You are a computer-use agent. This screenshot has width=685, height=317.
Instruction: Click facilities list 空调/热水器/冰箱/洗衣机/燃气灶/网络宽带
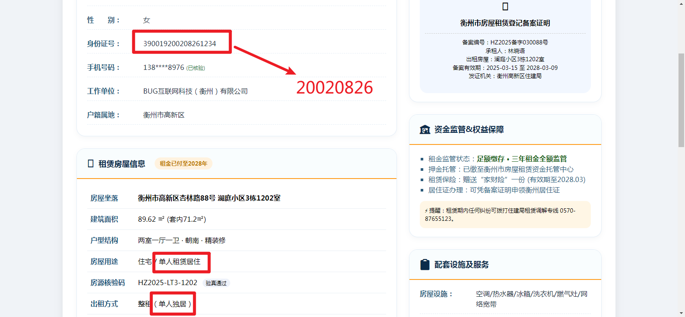(532, 299)
